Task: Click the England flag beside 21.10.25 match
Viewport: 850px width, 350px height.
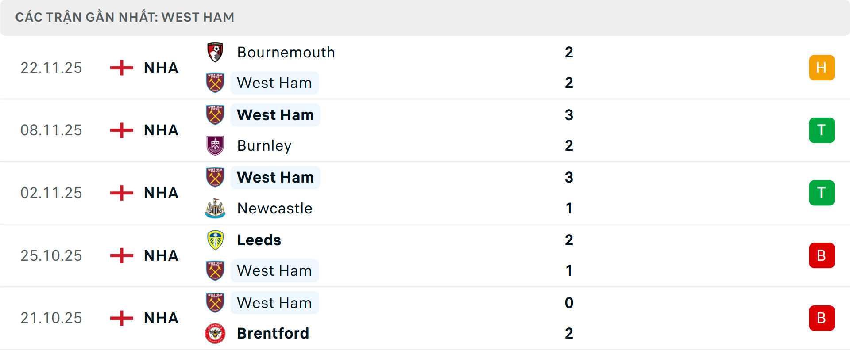Action: pos(121,318)
